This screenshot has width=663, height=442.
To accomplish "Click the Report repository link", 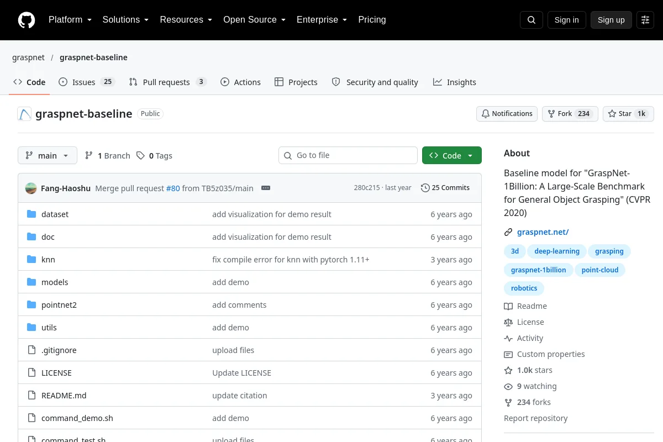I will pyautogui.click(x=535, y=418).
